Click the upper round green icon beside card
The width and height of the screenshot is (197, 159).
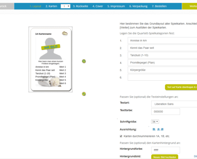coord(84,61)
